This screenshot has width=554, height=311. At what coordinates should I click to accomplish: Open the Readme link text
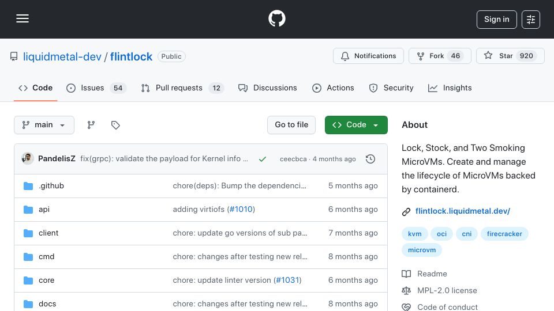[x=432, y=274]
